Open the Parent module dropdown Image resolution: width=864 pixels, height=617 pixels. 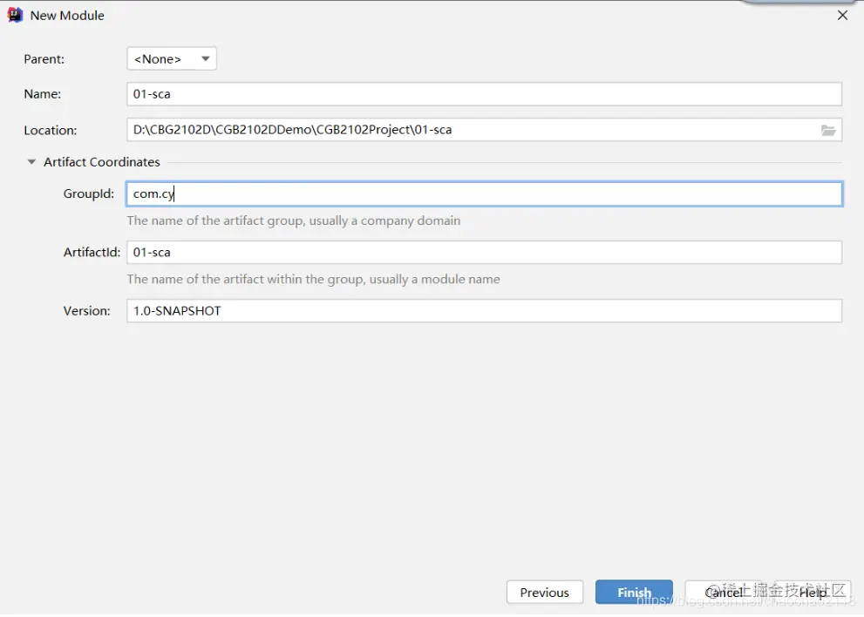point(172,59)
